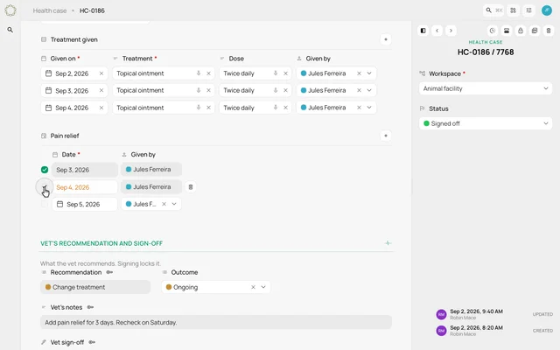Click the Topical ointment field in Sep 3 row
This screenshot has height=350, width=560.
tap(164, 90)
